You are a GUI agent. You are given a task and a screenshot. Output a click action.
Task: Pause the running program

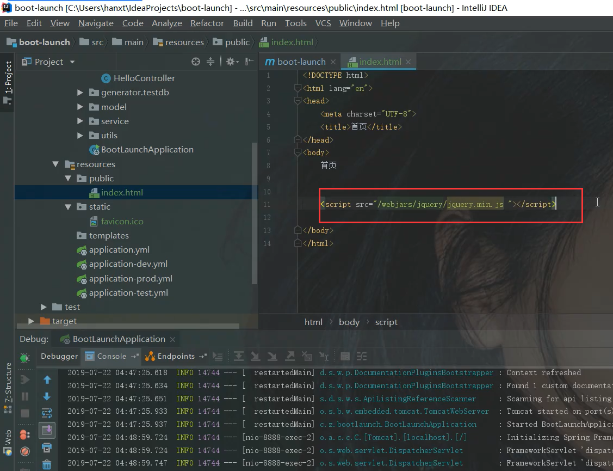click(24, 396)
